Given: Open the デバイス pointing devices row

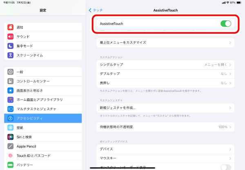Looking at the screenshot, I should 165,149.
